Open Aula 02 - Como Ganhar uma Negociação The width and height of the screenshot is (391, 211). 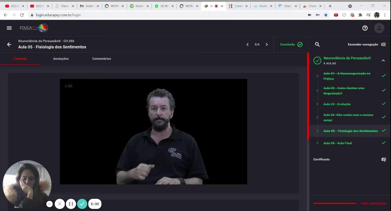[x=344, y=91]
